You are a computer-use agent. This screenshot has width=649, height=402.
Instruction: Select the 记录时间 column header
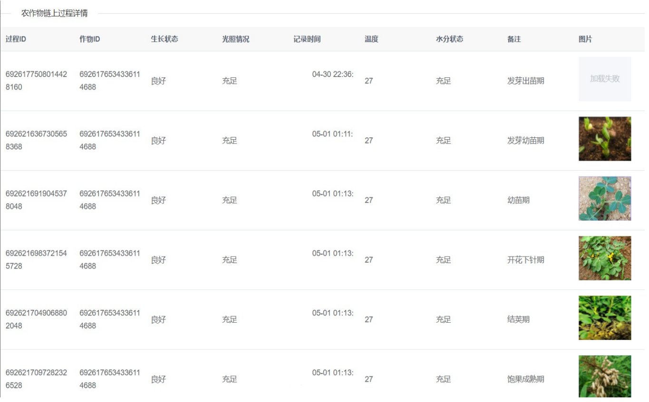point(307,39)
